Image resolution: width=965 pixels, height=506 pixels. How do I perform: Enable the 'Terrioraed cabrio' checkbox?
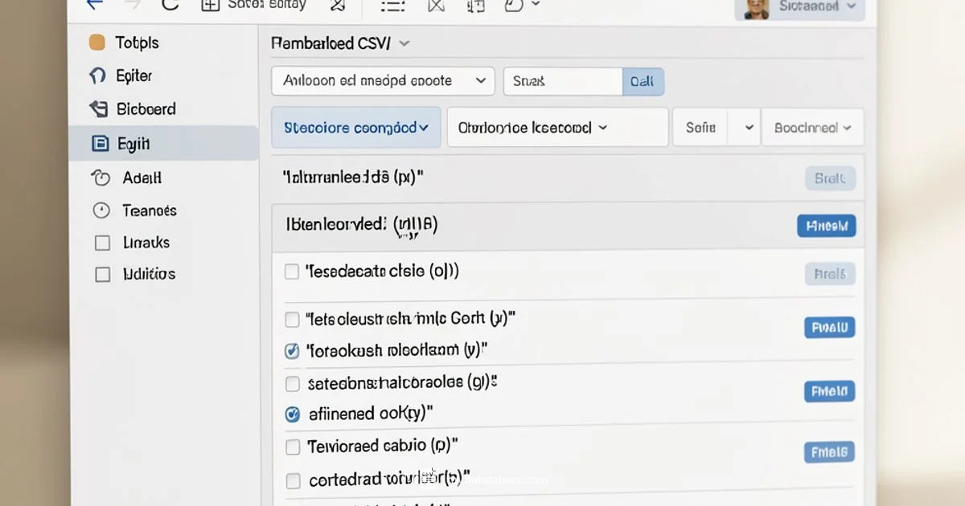click(x=292, y=447)
